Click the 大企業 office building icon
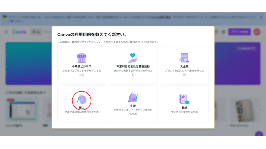The width and height of the screenshot is (266, 149). click(184, 58)
